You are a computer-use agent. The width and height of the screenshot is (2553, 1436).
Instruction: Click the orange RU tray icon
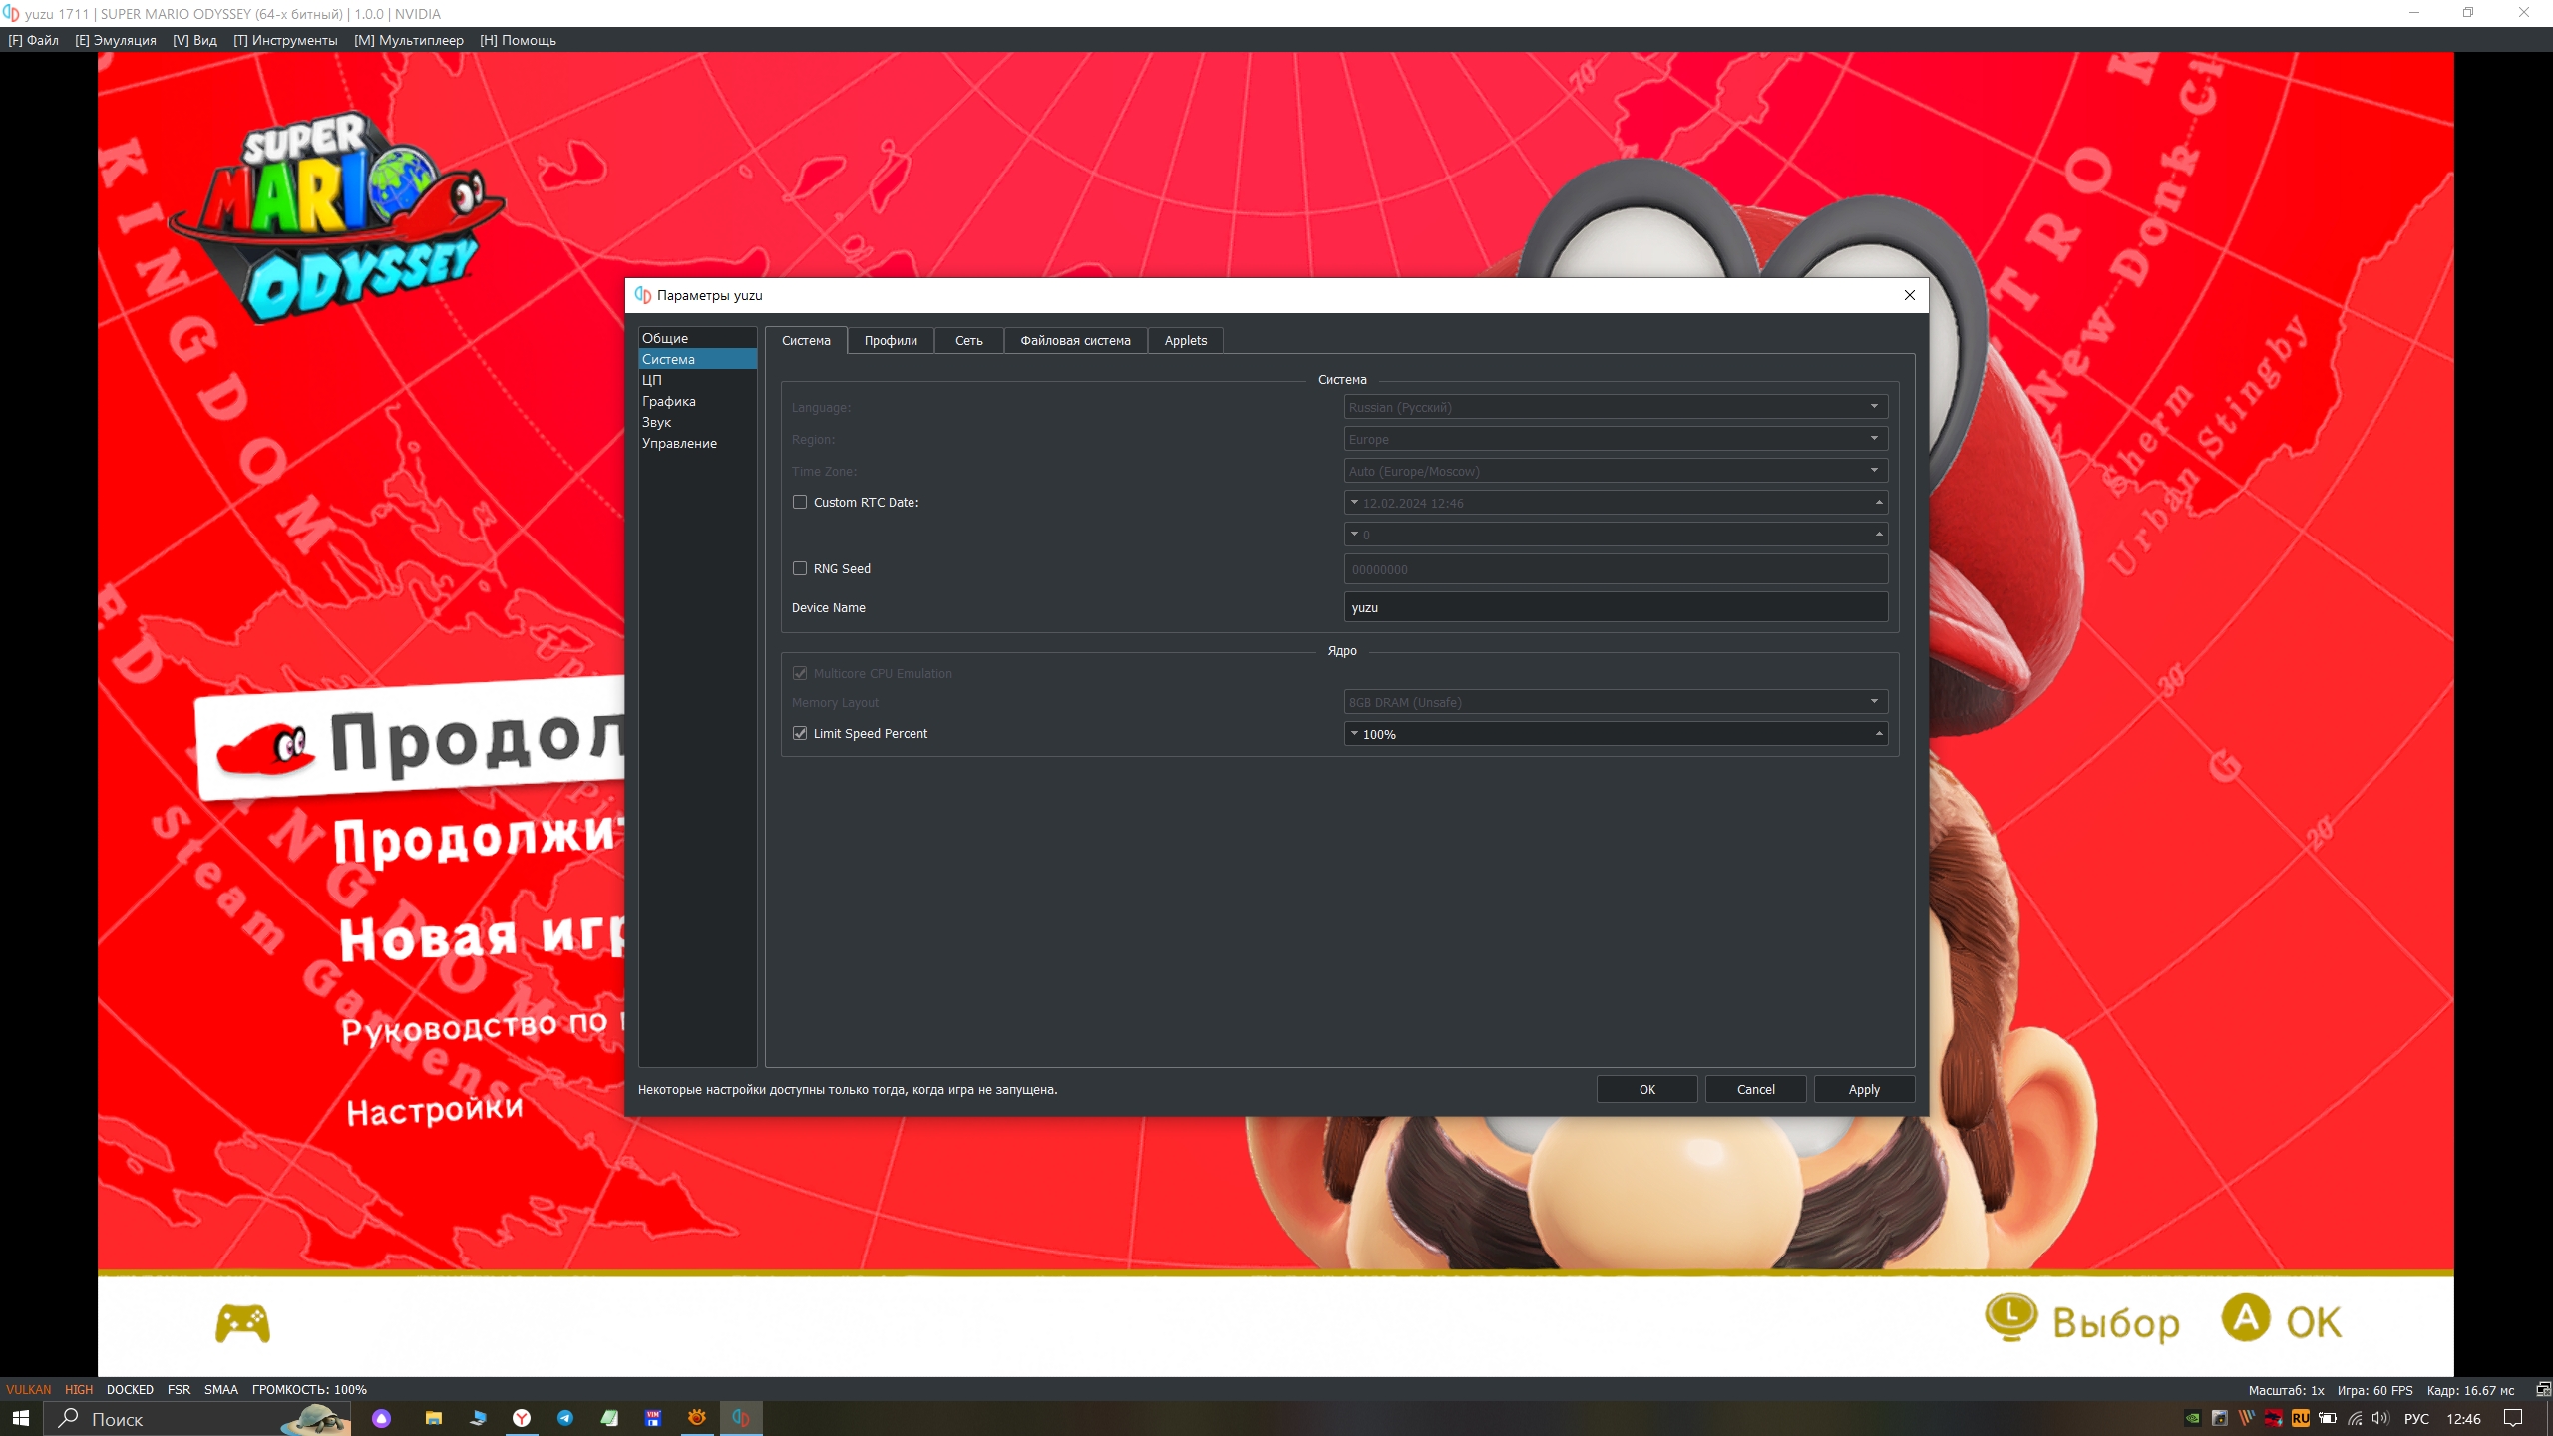[x=2301, y=1418]
